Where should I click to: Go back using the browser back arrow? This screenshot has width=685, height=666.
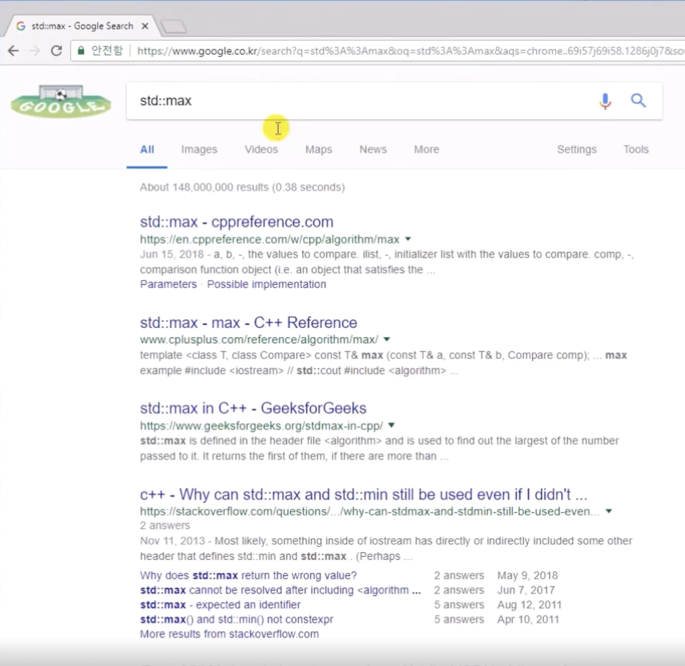(x=13, y=51)
